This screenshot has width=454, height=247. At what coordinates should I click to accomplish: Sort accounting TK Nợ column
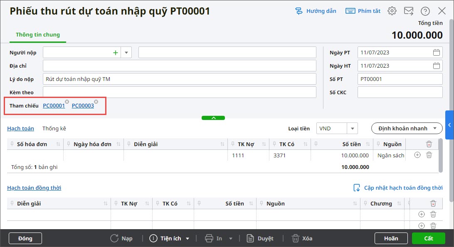tap(264, 144)
